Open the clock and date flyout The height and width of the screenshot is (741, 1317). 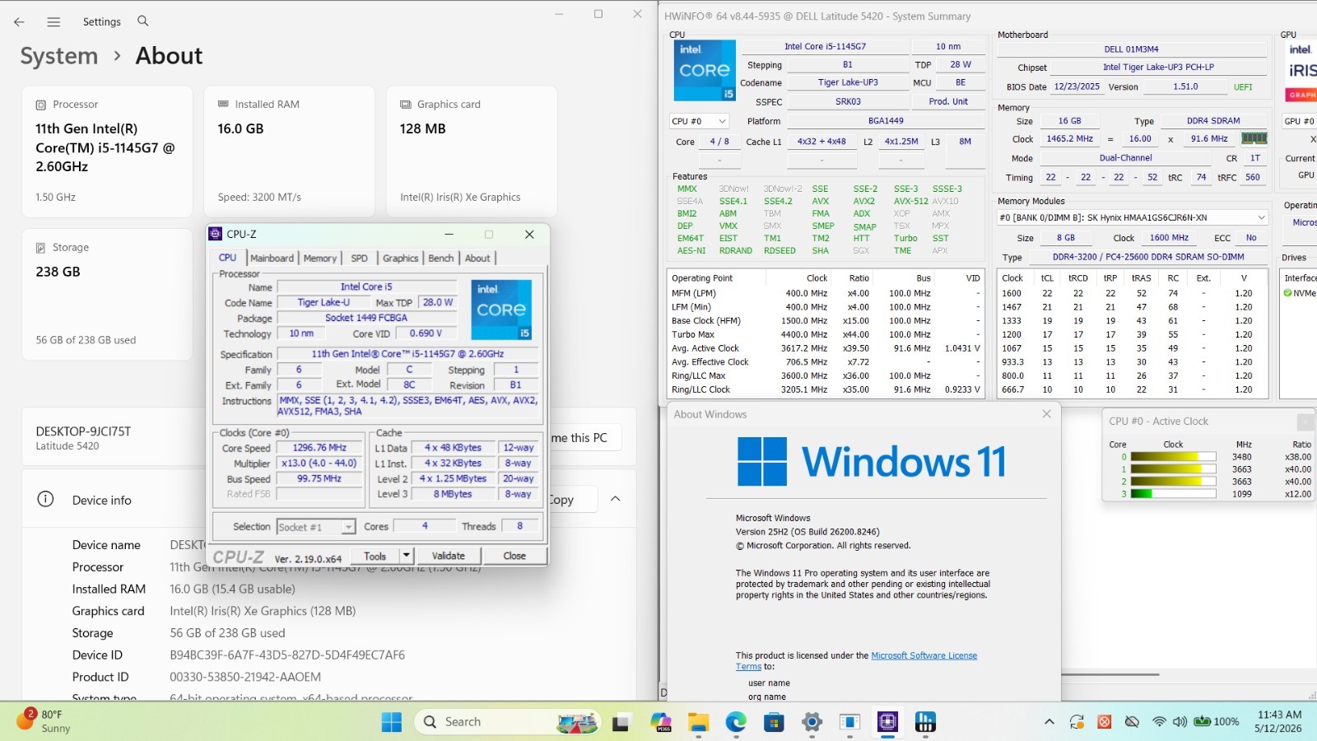[1279, 721]
